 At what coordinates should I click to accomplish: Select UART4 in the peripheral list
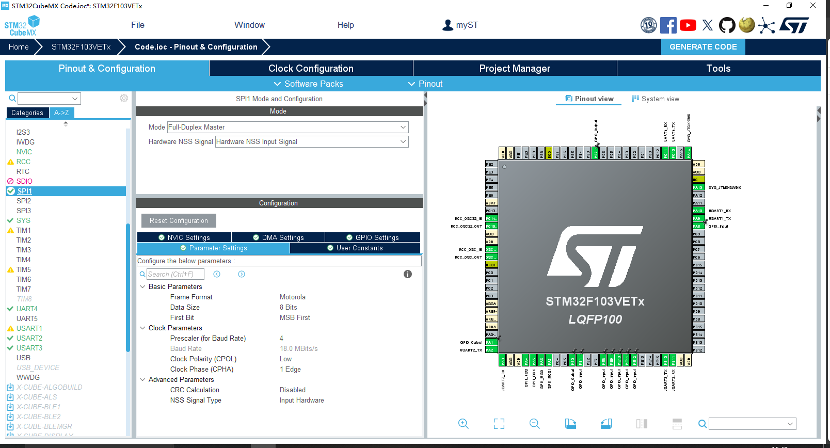click(x=27, y=309)
